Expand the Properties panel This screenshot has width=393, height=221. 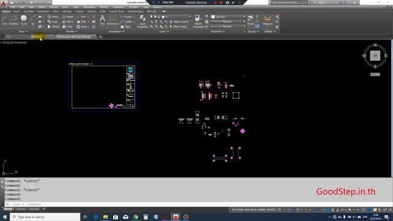coord(217,31)
